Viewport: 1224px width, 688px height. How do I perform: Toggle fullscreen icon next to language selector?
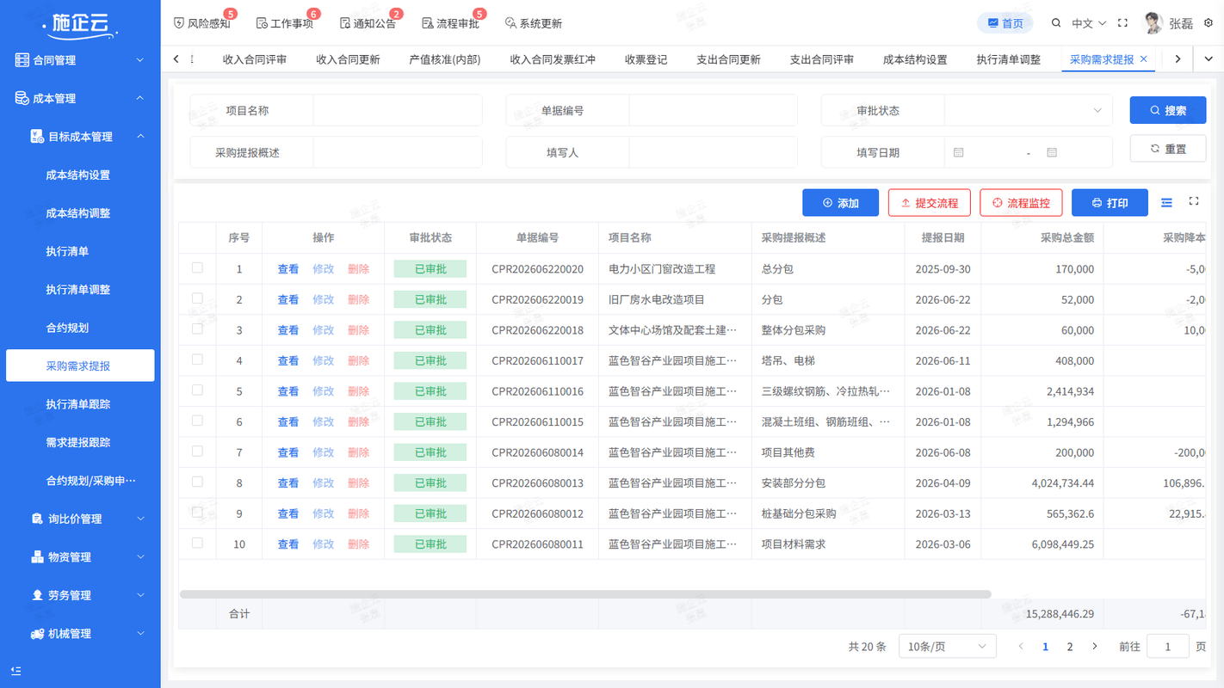point(1122,23)
